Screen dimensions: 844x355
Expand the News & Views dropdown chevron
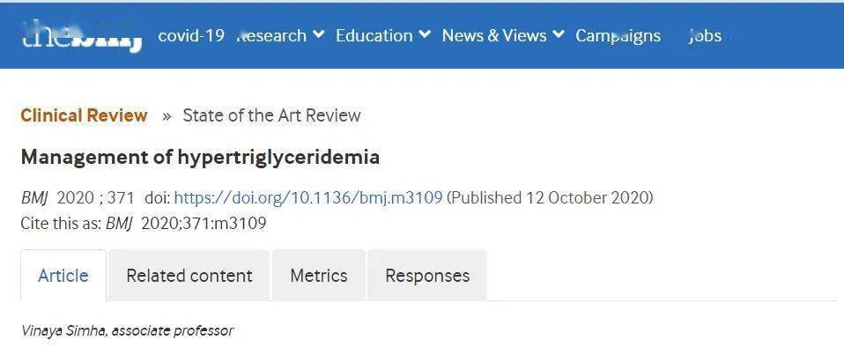point(558,35)
